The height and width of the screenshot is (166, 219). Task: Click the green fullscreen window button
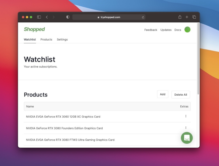tap(31, 17)
